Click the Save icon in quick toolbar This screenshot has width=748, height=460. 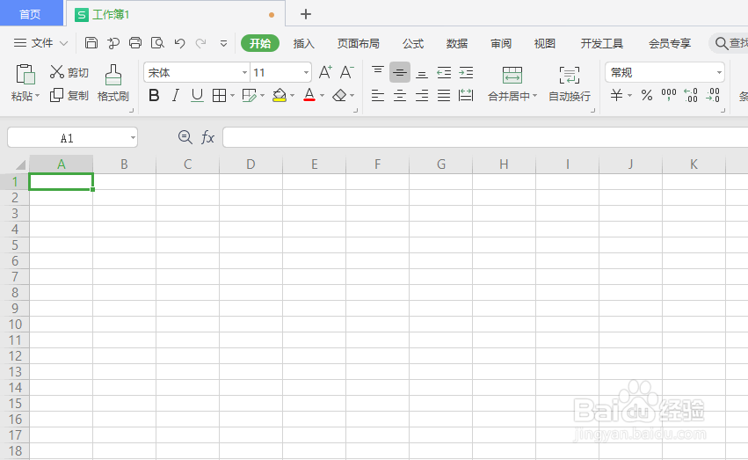(x=91, y=43)
